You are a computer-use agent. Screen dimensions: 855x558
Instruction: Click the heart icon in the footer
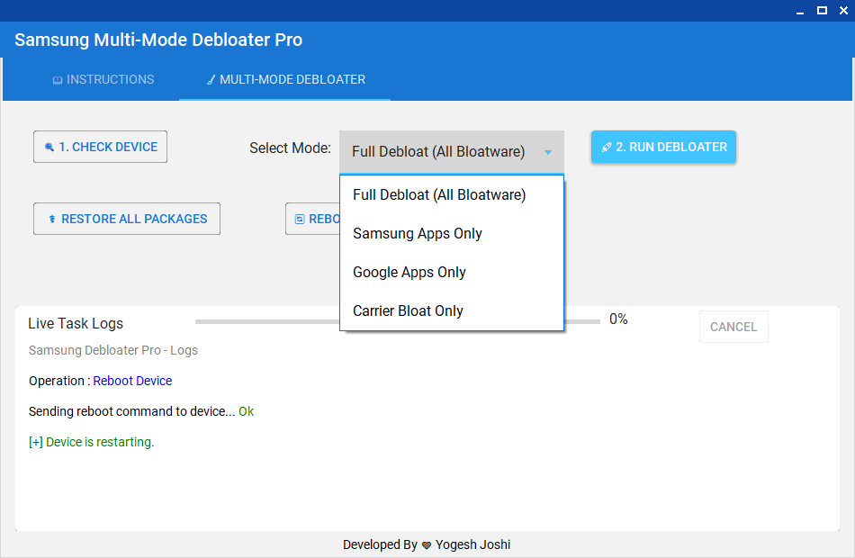point(427,545)
